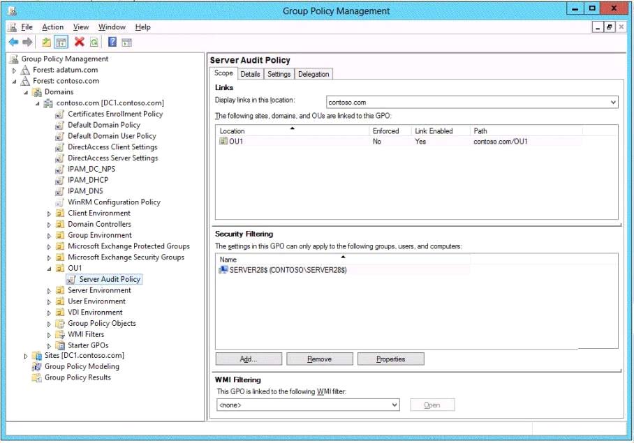
Task: Click the OU1 icon in the Links list
Action: pos(223,142)
